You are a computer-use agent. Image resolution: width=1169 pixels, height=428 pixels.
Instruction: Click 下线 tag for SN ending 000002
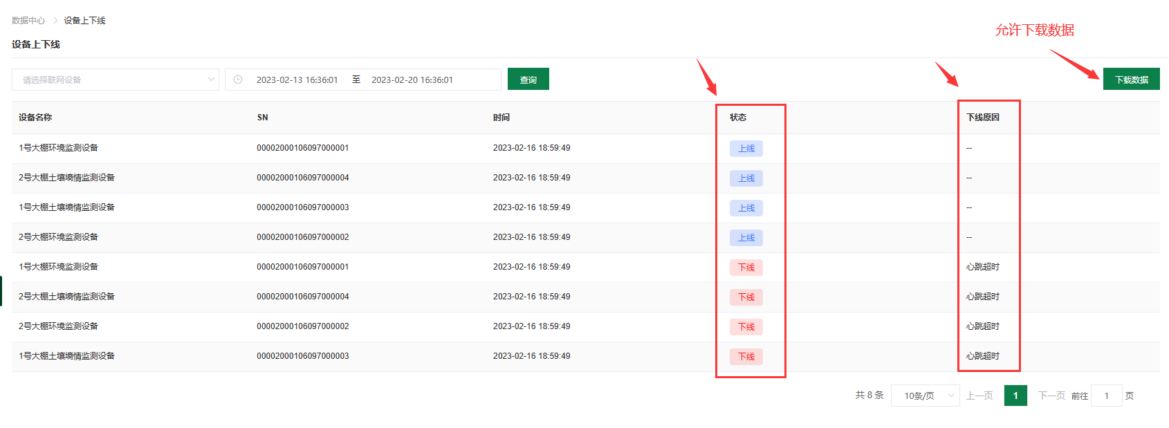[x=746, y=327]
